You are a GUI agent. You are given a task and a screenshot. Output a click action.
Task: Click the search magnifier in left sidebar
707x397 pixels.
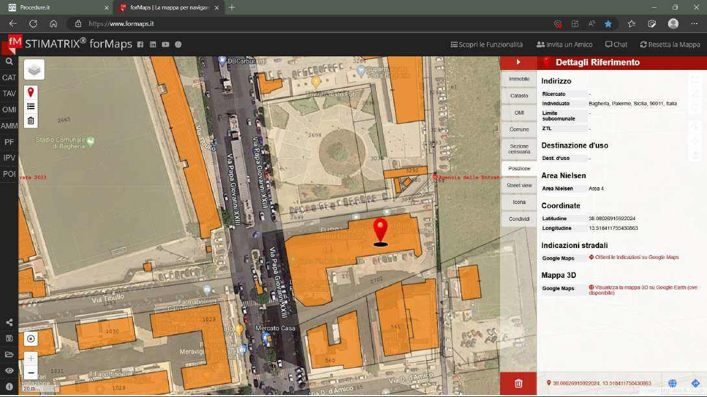pyautogui.click(x=9, y=62)
